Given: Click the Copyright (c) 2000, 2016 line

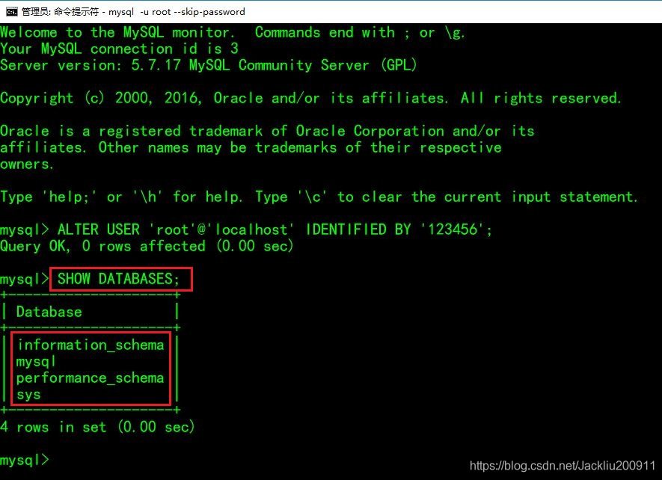Looking at the screenshot, I should tap(310, 99).
